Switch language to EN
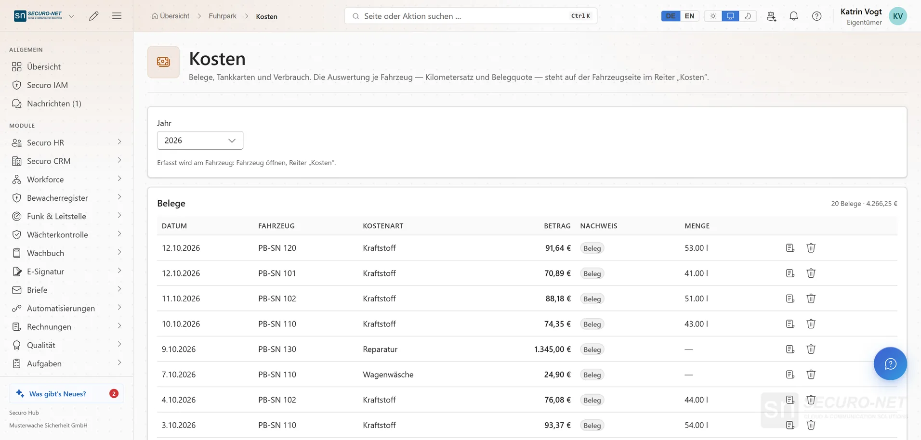The height and width of the screenshot is (440, 921). point(689,16)
